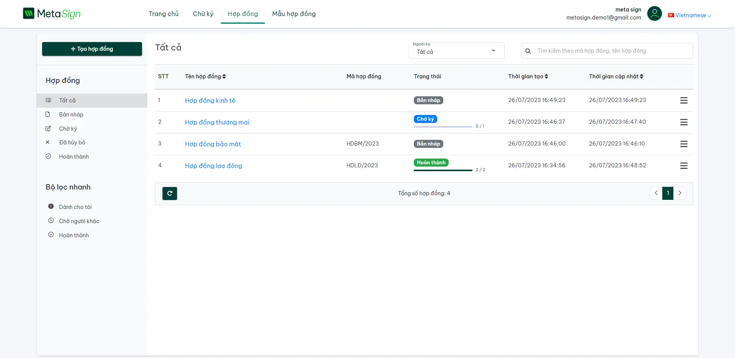This screenshot has height=358, width=735.
Task: Click page 1 pagination button
Action: click(x=668, y=193)
